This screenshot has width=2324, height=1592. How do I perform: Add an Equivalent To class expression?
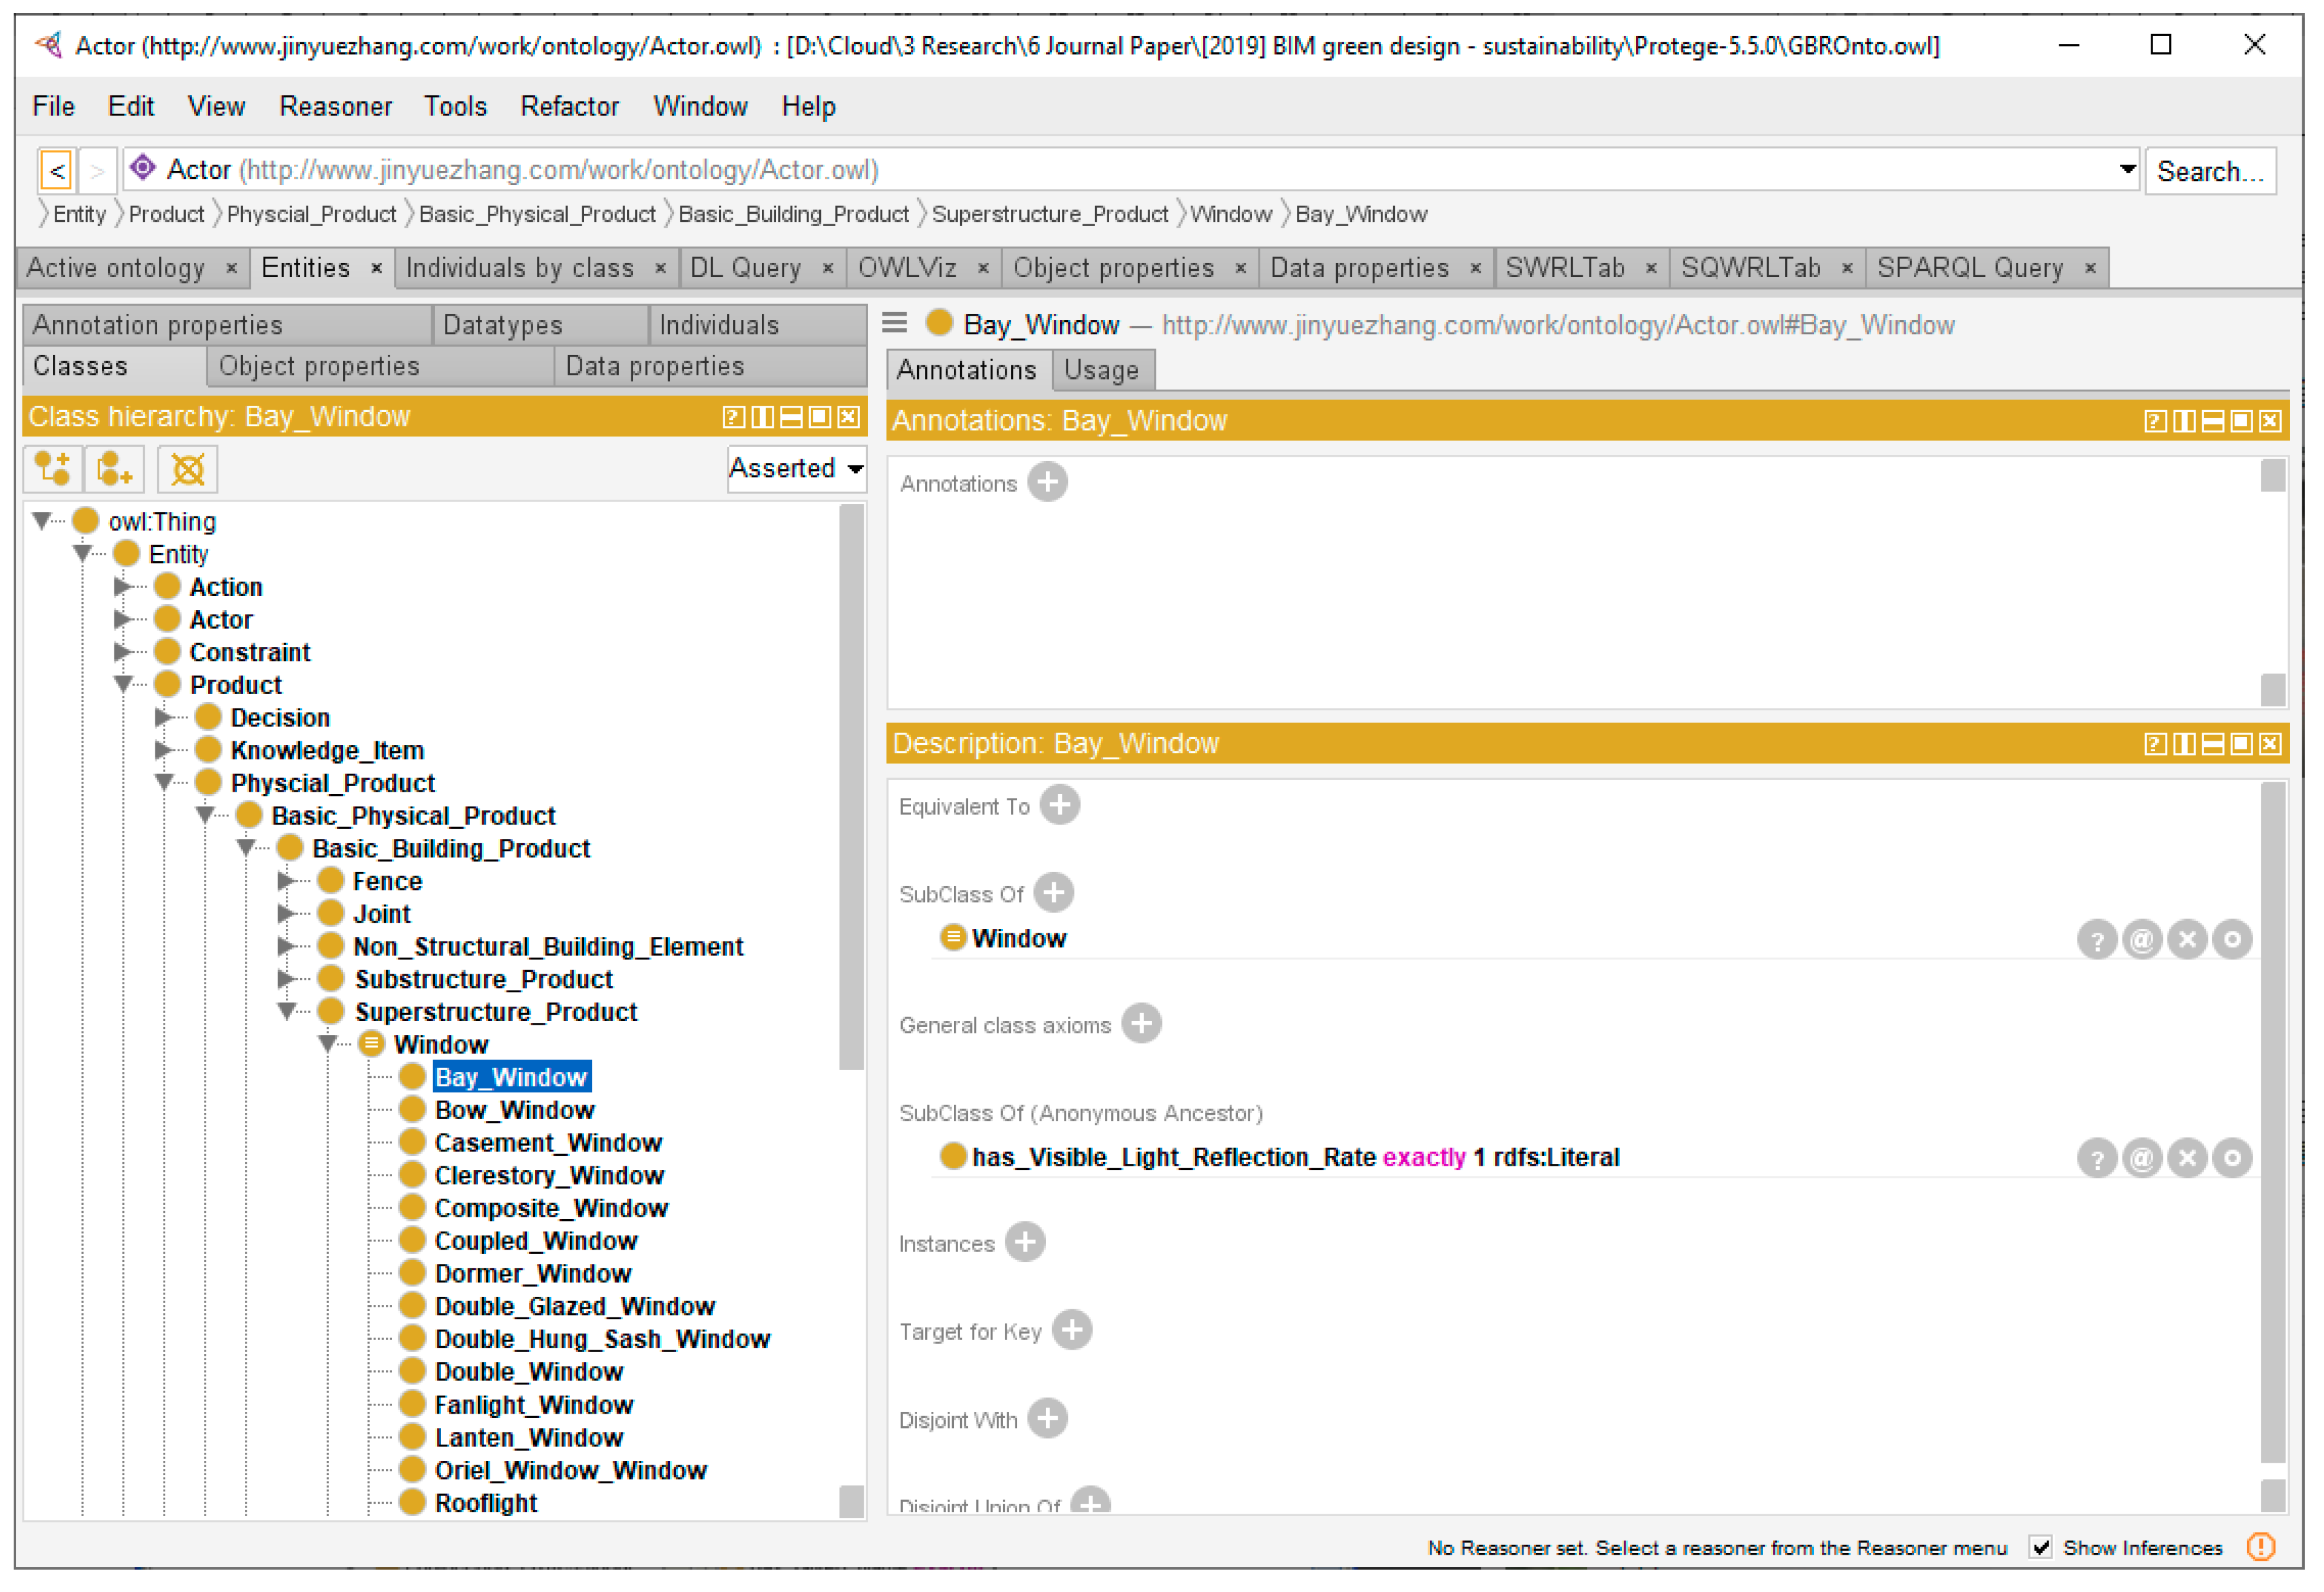click(1059, 806)
